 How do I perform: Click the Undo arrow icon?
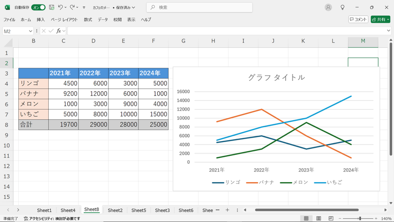[x=60, y=7]
